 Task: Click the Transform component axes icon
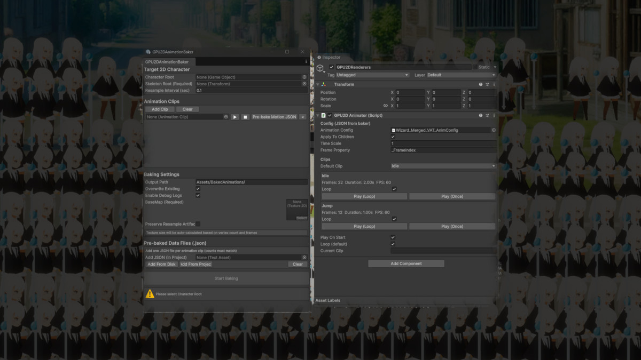[x=324, y=84]
